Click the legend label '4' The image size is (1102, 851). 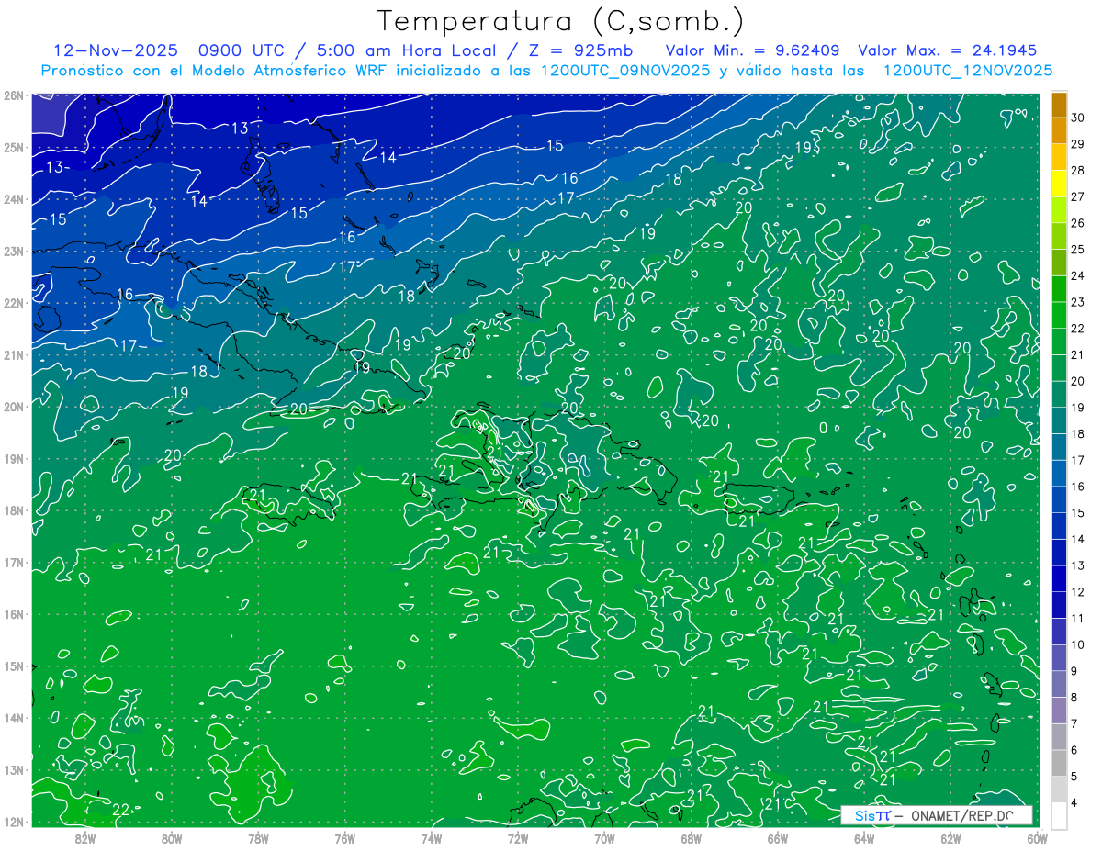(x=1074, y=802)
